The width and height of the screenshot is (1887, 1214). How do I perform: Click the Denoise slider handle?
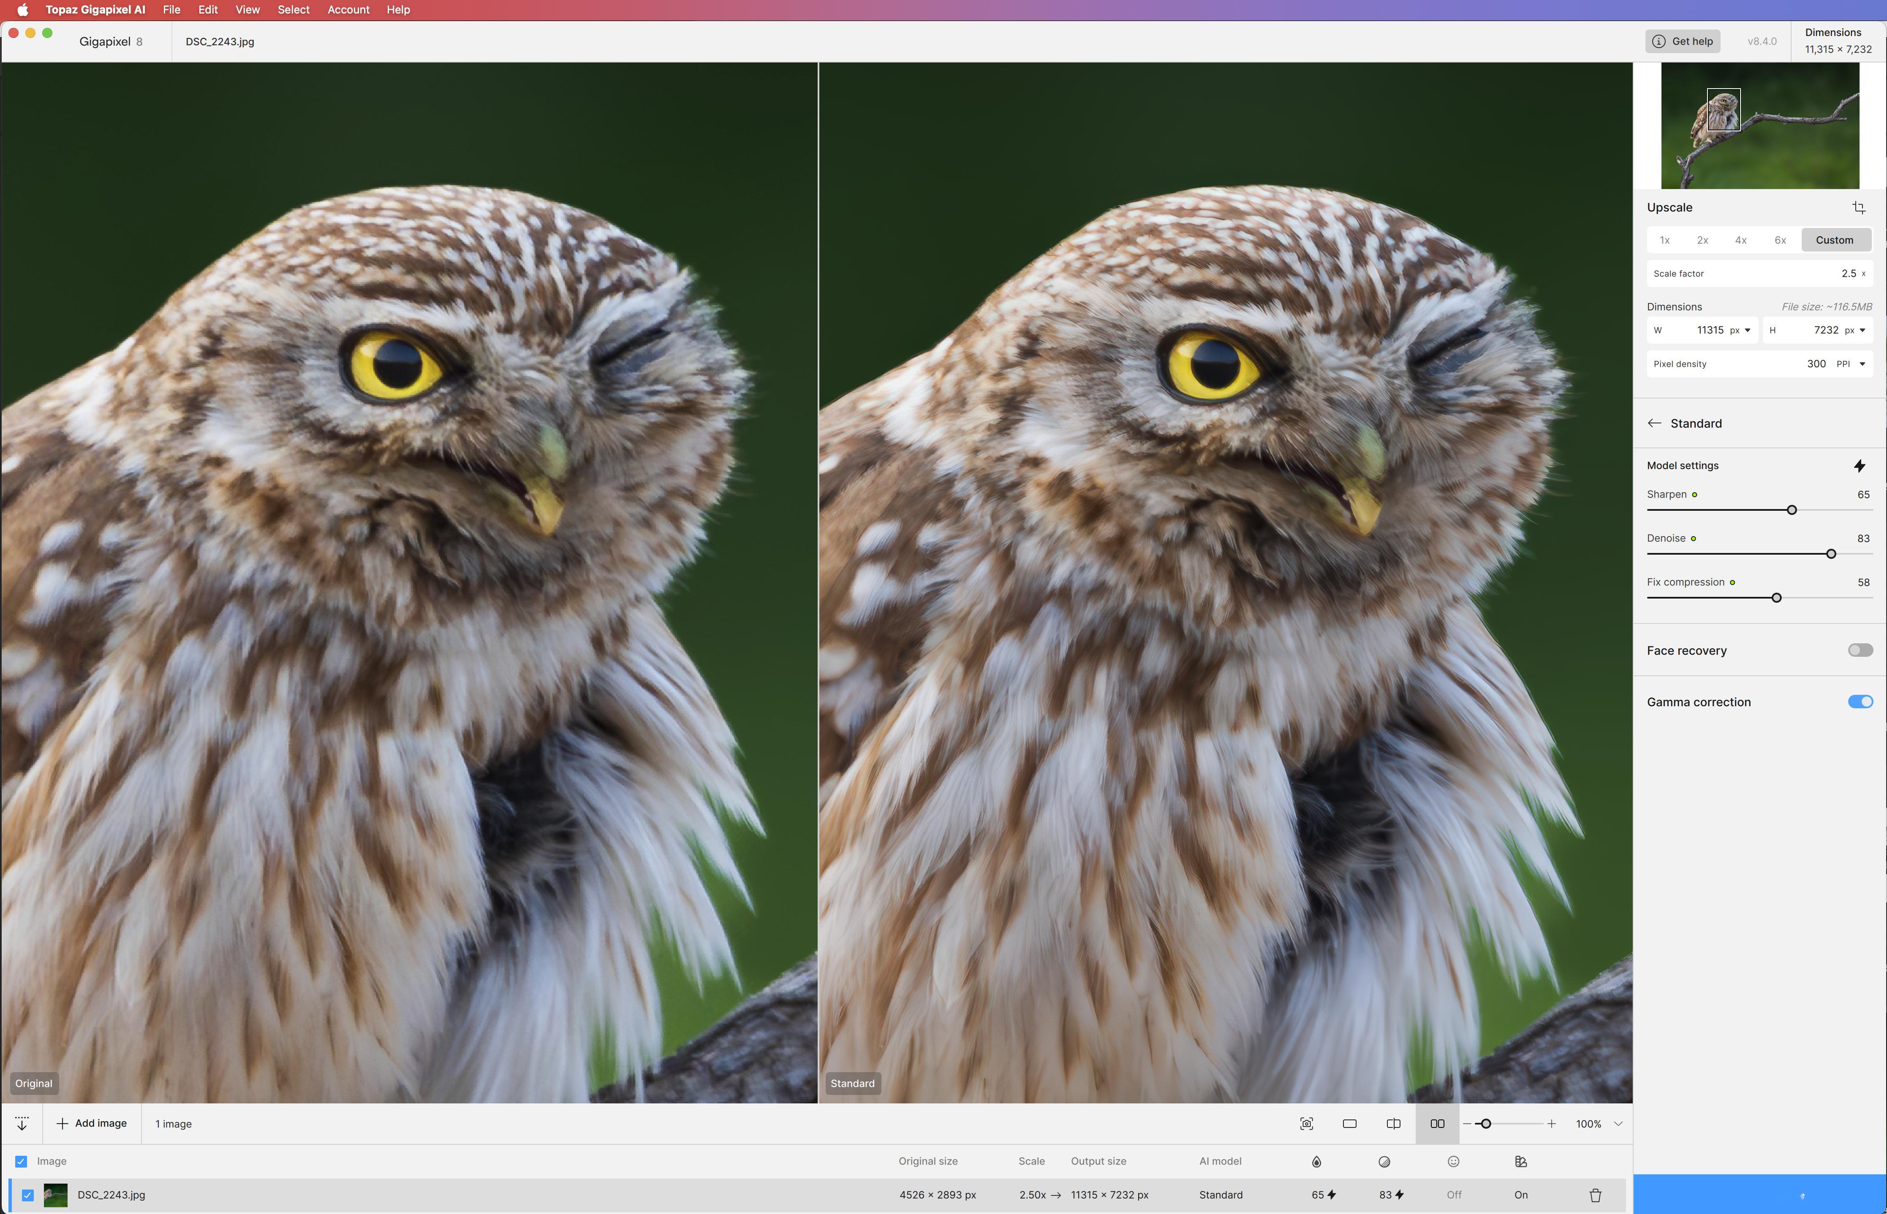coord(1831,554)
